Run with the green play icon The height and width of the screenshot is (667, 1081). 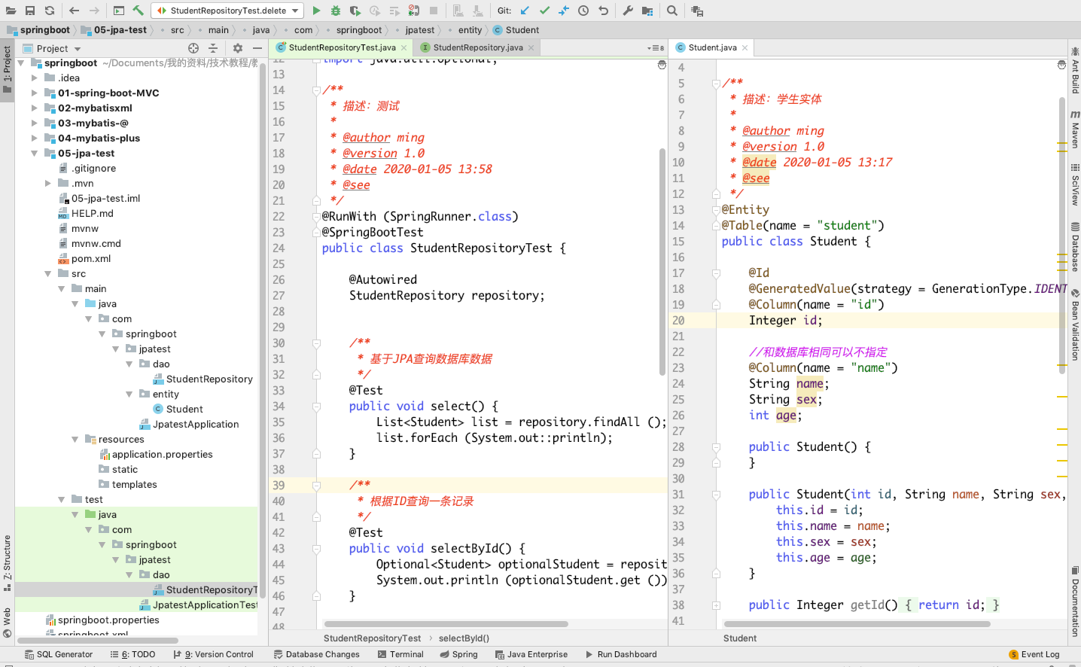coord(316,11)
